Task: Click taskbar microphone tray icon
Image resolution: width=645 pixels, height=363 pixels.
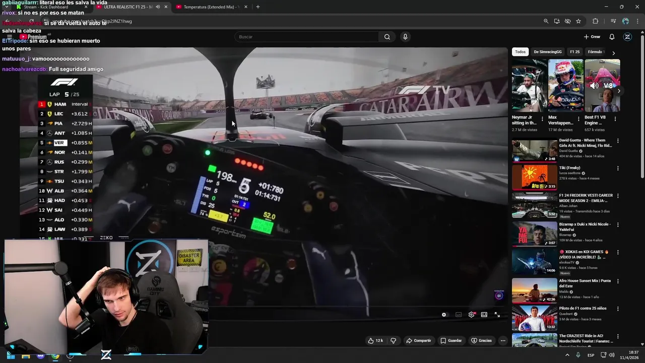Action: tap(578, 355)
